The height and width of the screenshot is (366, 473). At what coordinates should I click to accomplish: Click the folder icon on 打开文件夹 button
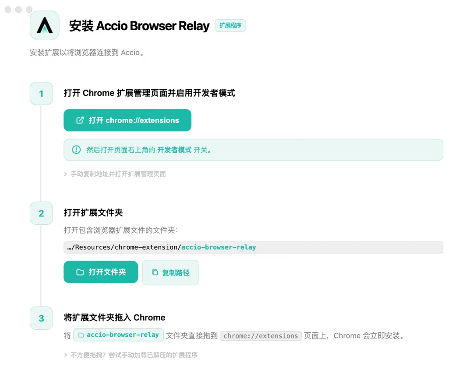tap(80, 272)
